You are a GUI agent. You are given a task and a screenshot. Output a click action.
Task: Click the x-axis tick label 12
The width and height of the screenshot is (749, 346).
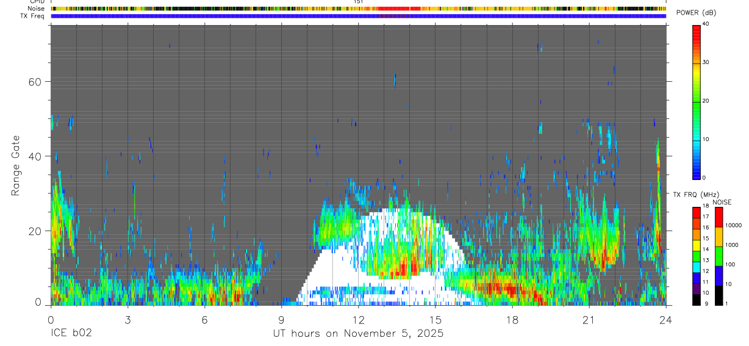(358, 320)
